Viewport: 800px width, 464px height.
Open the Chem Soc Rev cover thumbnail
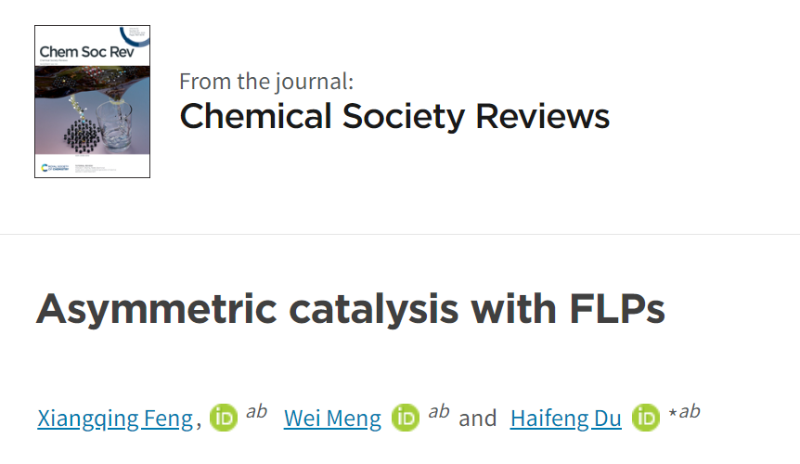click(x=93, y=101)
